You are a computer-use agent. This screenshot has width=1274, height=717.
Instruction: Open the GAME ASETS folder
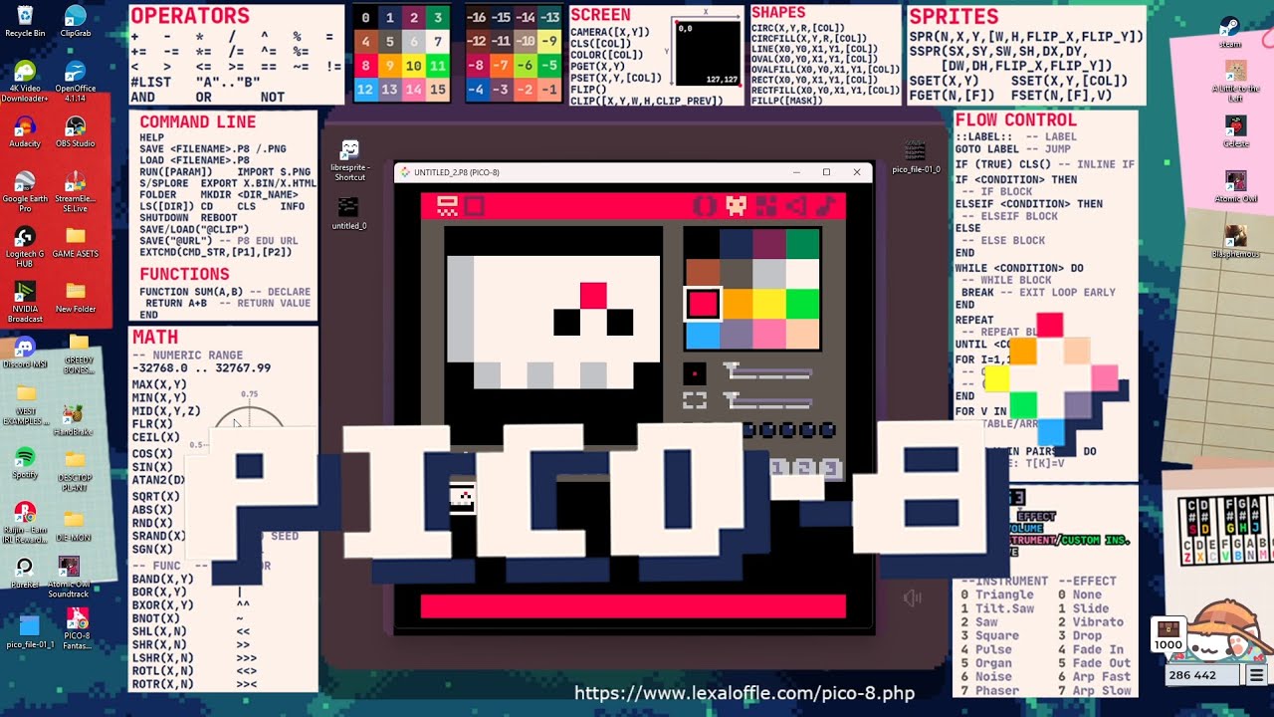pos(76,242)
